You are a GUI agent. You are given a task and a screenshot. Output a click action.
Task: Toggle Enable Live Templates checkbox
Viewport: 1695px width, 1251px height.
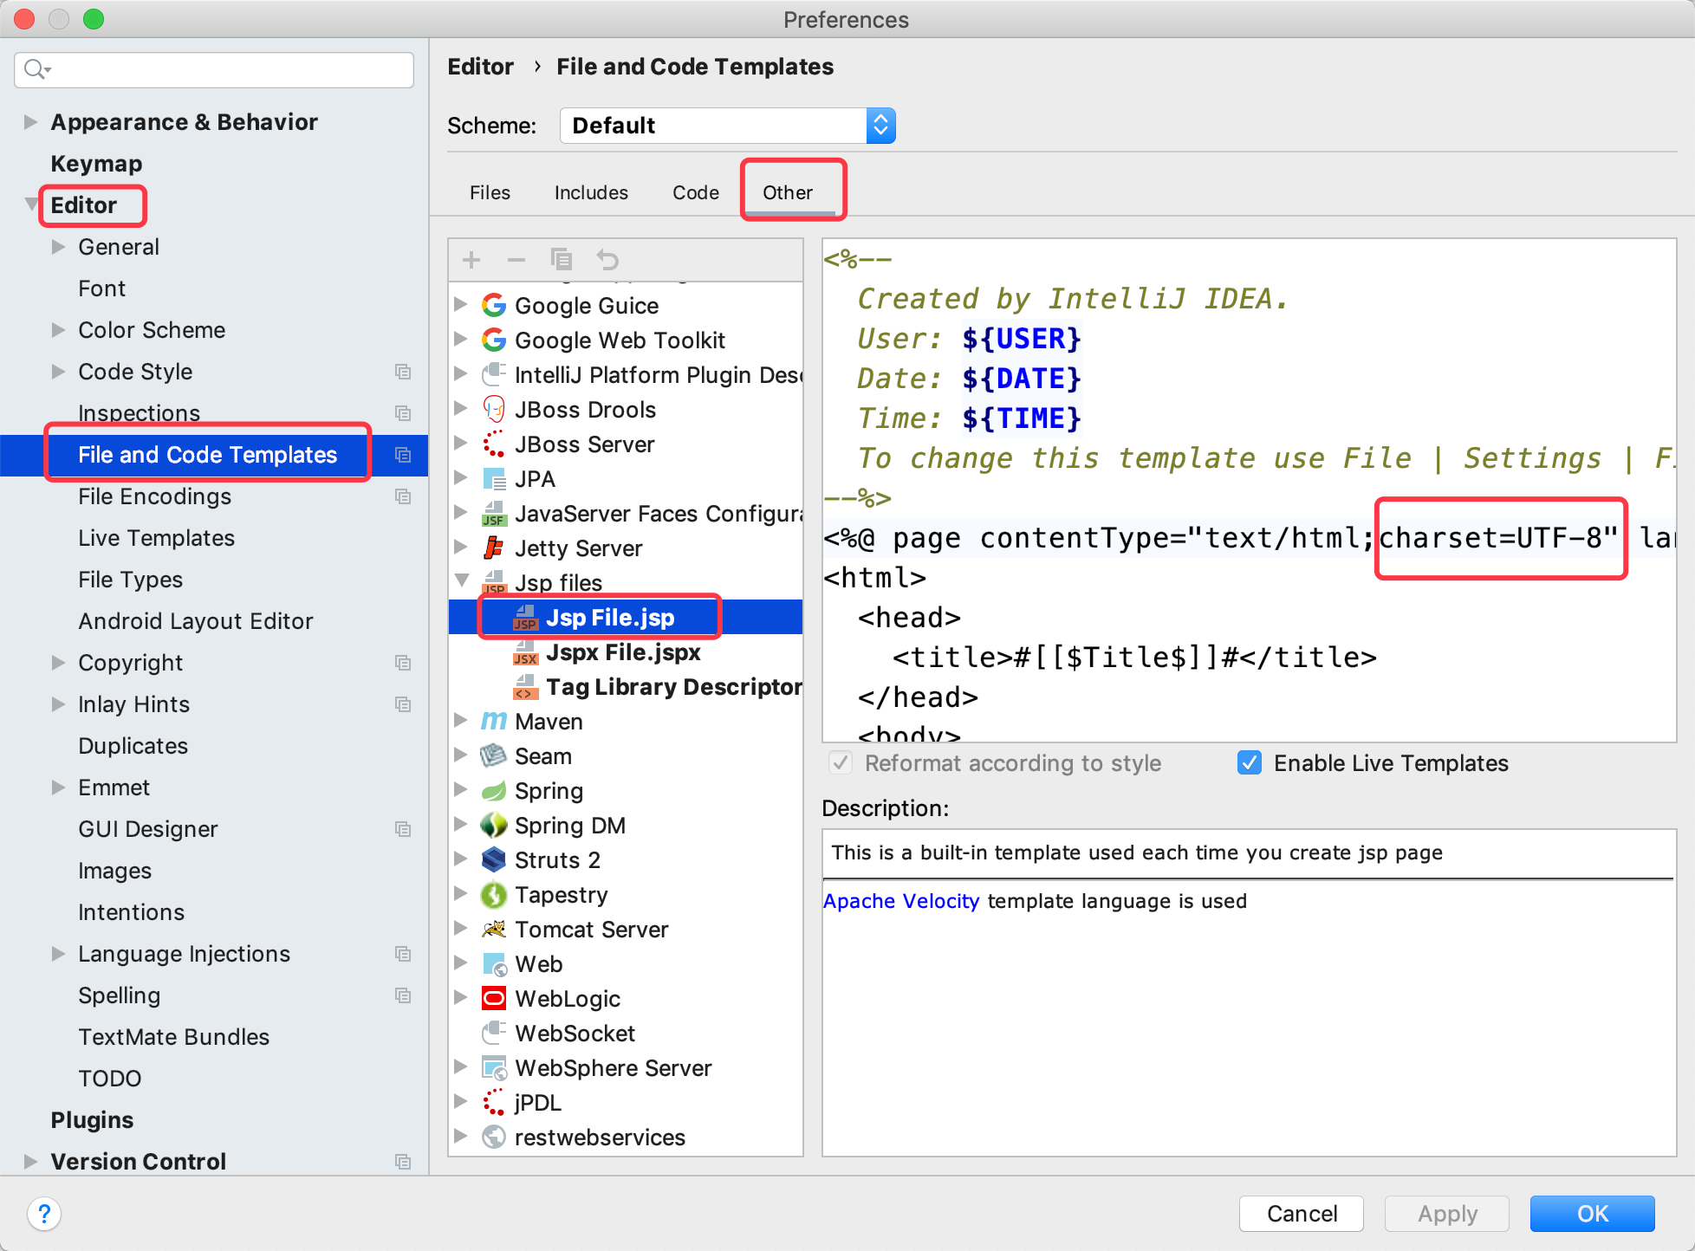coord(1250,762)
